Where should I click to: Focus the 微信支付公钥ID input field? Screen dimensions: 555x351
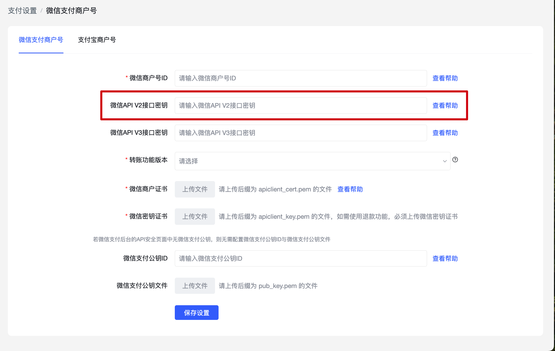pos(301,258)
